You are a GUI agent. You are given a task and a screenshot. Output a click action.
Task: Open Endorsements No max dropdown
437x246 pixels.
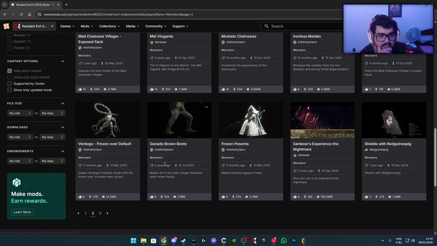click(52, 161)
